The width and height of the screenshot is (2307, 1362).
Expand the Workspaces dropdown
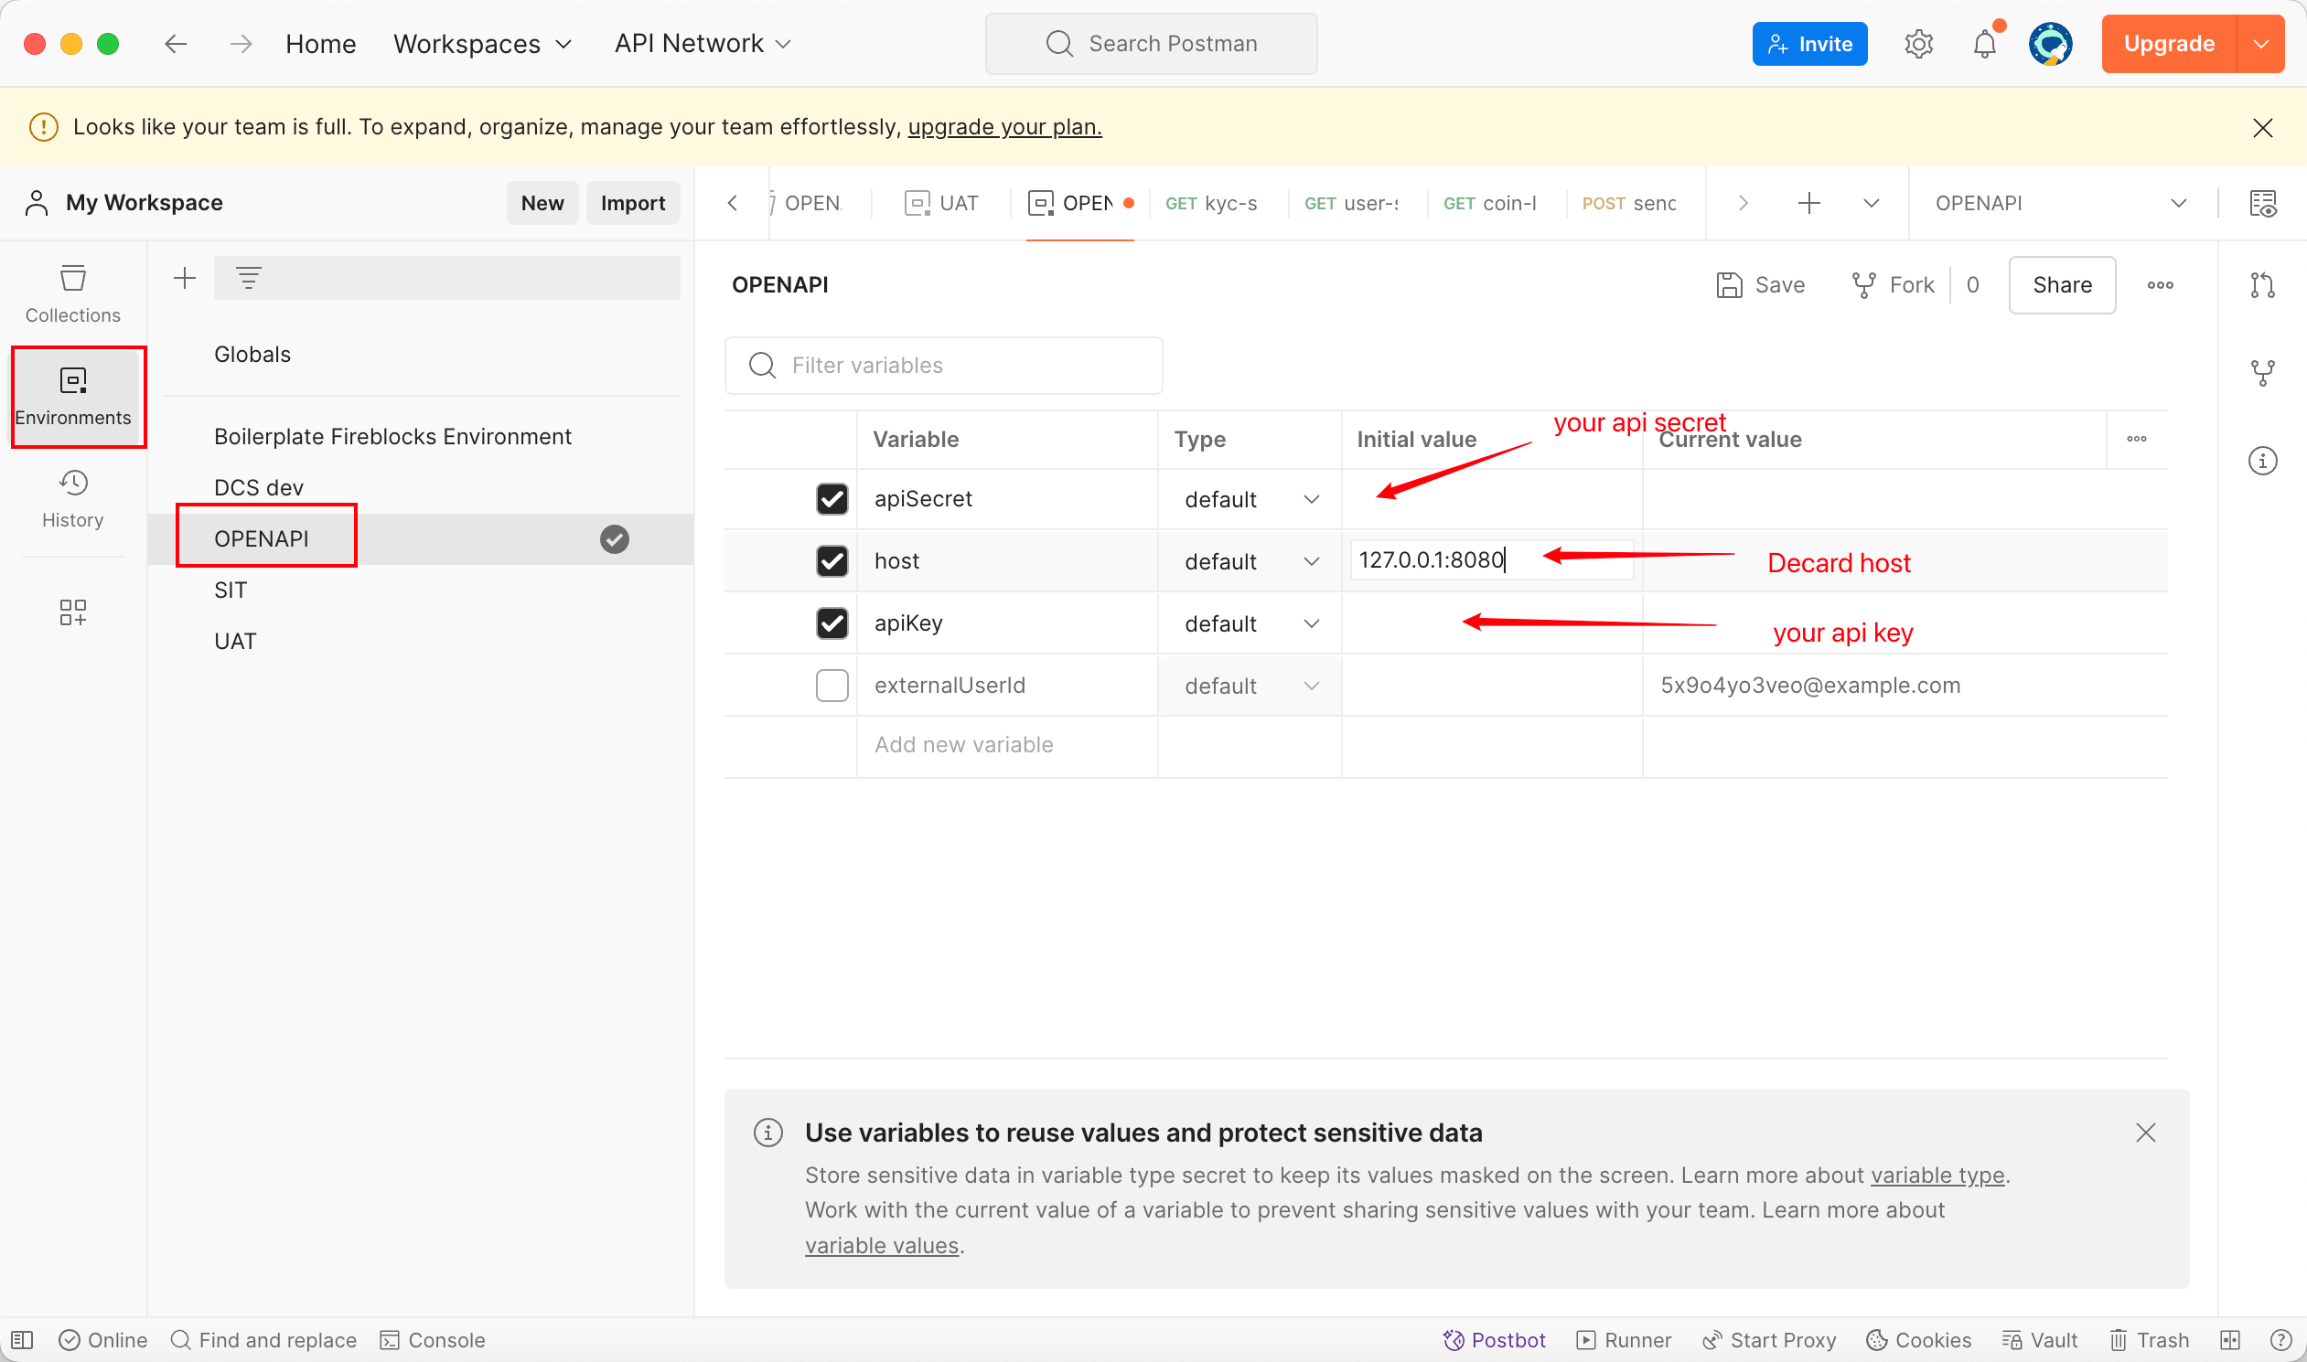point(483,43)
